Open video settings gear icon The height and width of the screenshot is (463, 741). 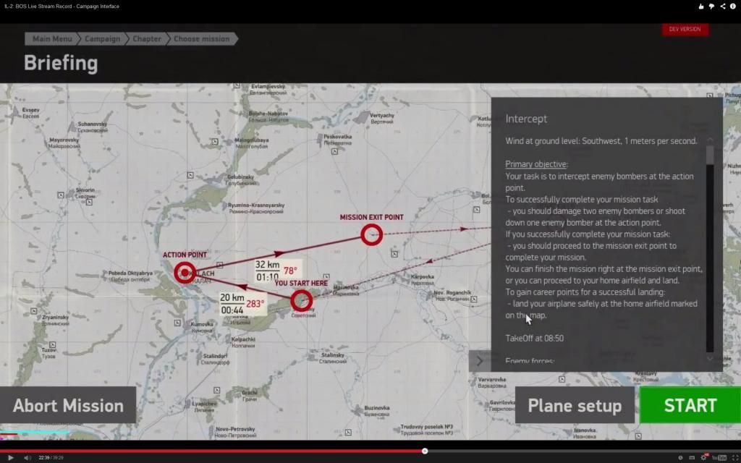704,457
